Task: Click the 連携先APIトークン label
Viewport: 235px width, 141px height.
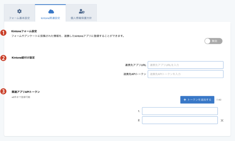Action: (135, 74)
